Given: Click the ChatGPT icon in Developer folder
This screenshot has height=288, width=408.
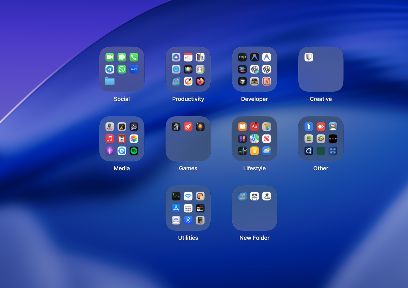Looking at the screenshot, I should [266, 69].
